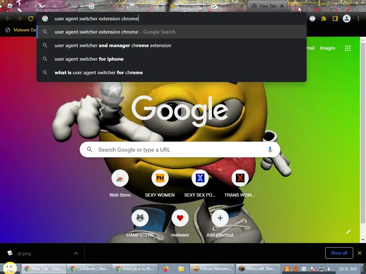
Task: Open the profile avatar icon
Action: pos(347,19)
